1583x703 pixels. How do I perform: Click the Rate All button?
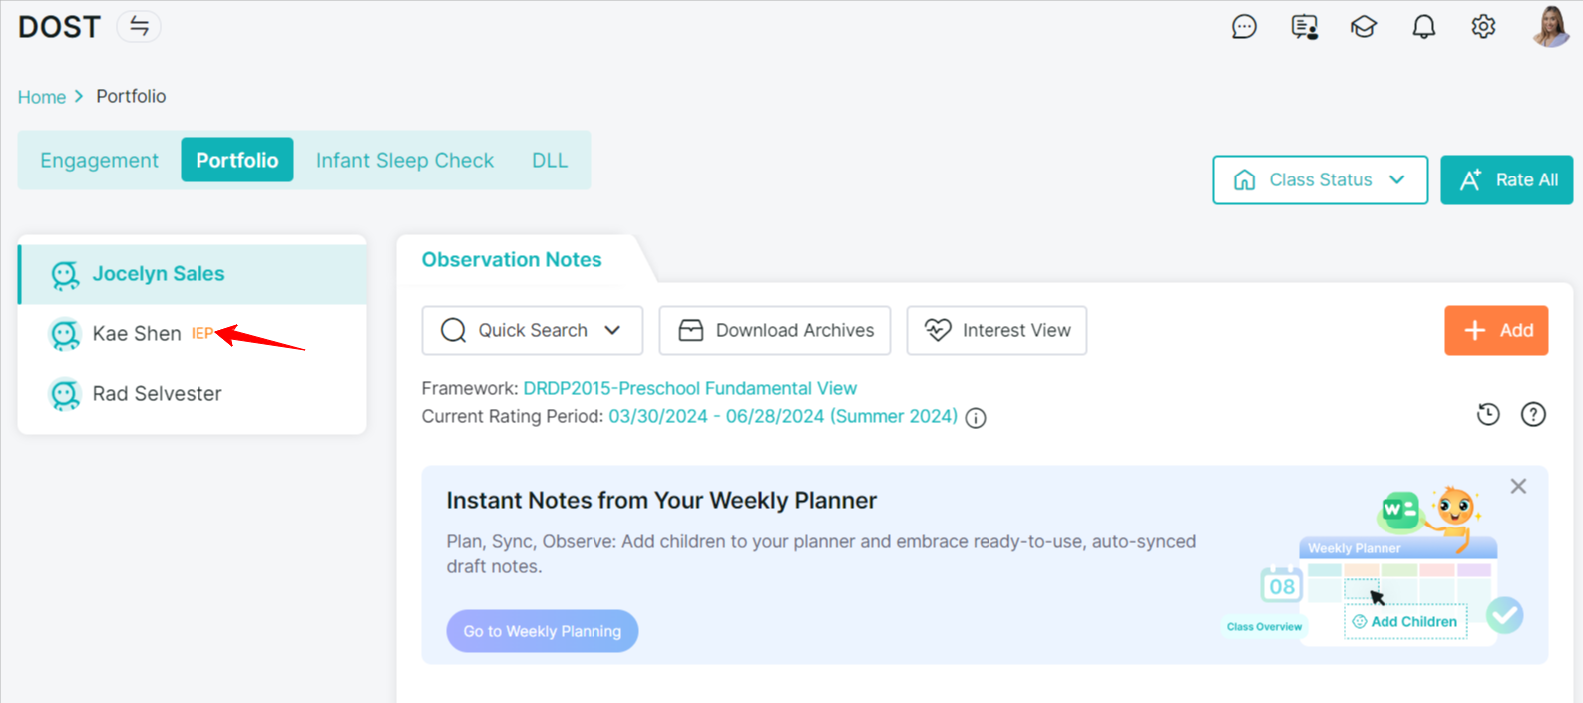pos(1506,180)
